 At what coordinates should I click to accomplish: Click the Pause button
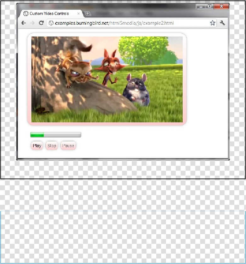(68, 146)
